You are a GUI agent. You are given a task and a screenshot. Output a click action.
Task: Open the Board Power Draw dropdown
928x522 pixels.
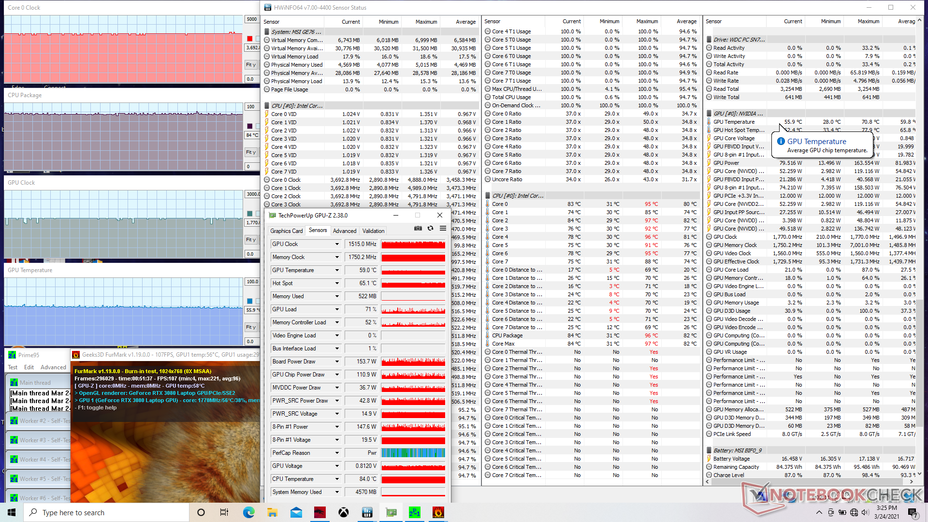tap(337, 362)
